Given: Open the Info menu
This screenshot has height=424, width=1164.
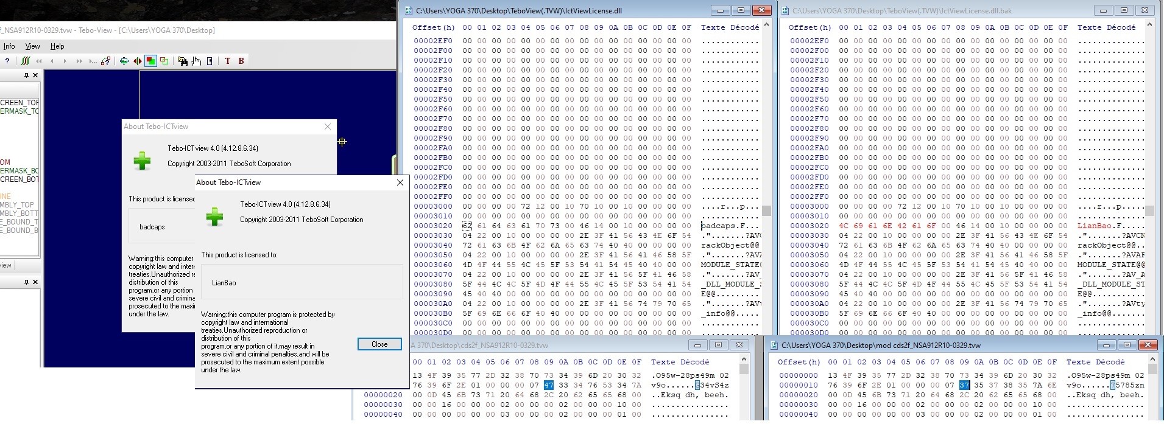Looking at the screenshot, I should (9, 46).
